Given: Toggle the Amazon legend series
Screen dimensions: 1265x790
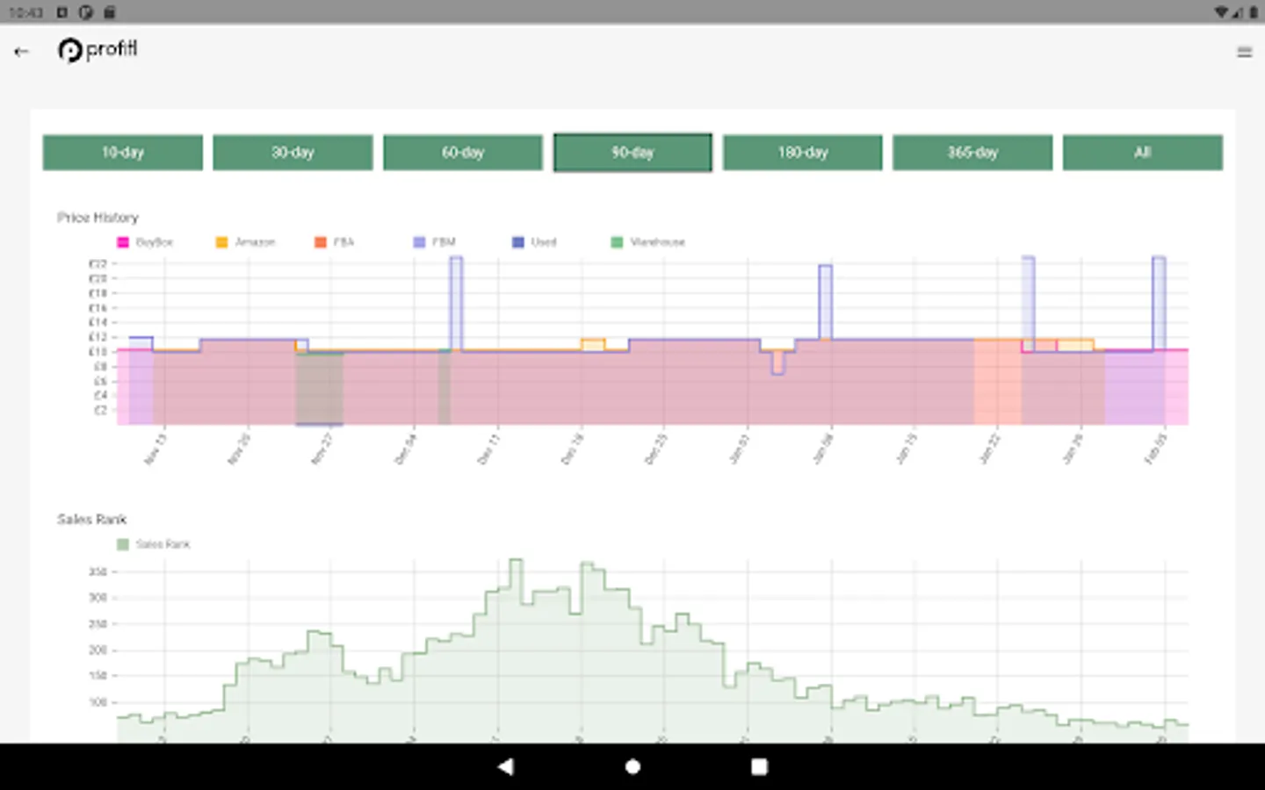Looking at the screenshot, I should pyautogui.click(x=245, y=242).
